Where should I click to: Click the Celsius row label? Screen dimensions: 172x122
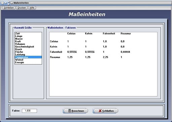[x=54, y=41]
